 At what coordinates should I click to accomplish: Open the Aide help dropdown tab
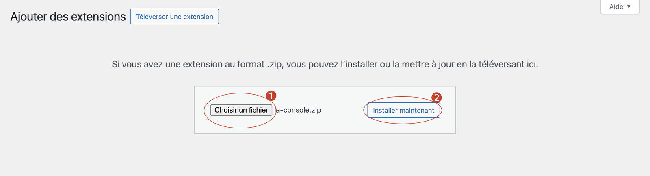[620, 7]
